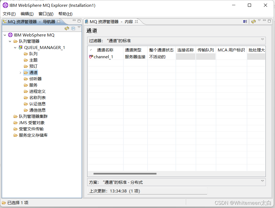The height and width of the screenshot is (208, 275).
Task: Click the 认证信息 folder icon
Action: pos(26,104)
